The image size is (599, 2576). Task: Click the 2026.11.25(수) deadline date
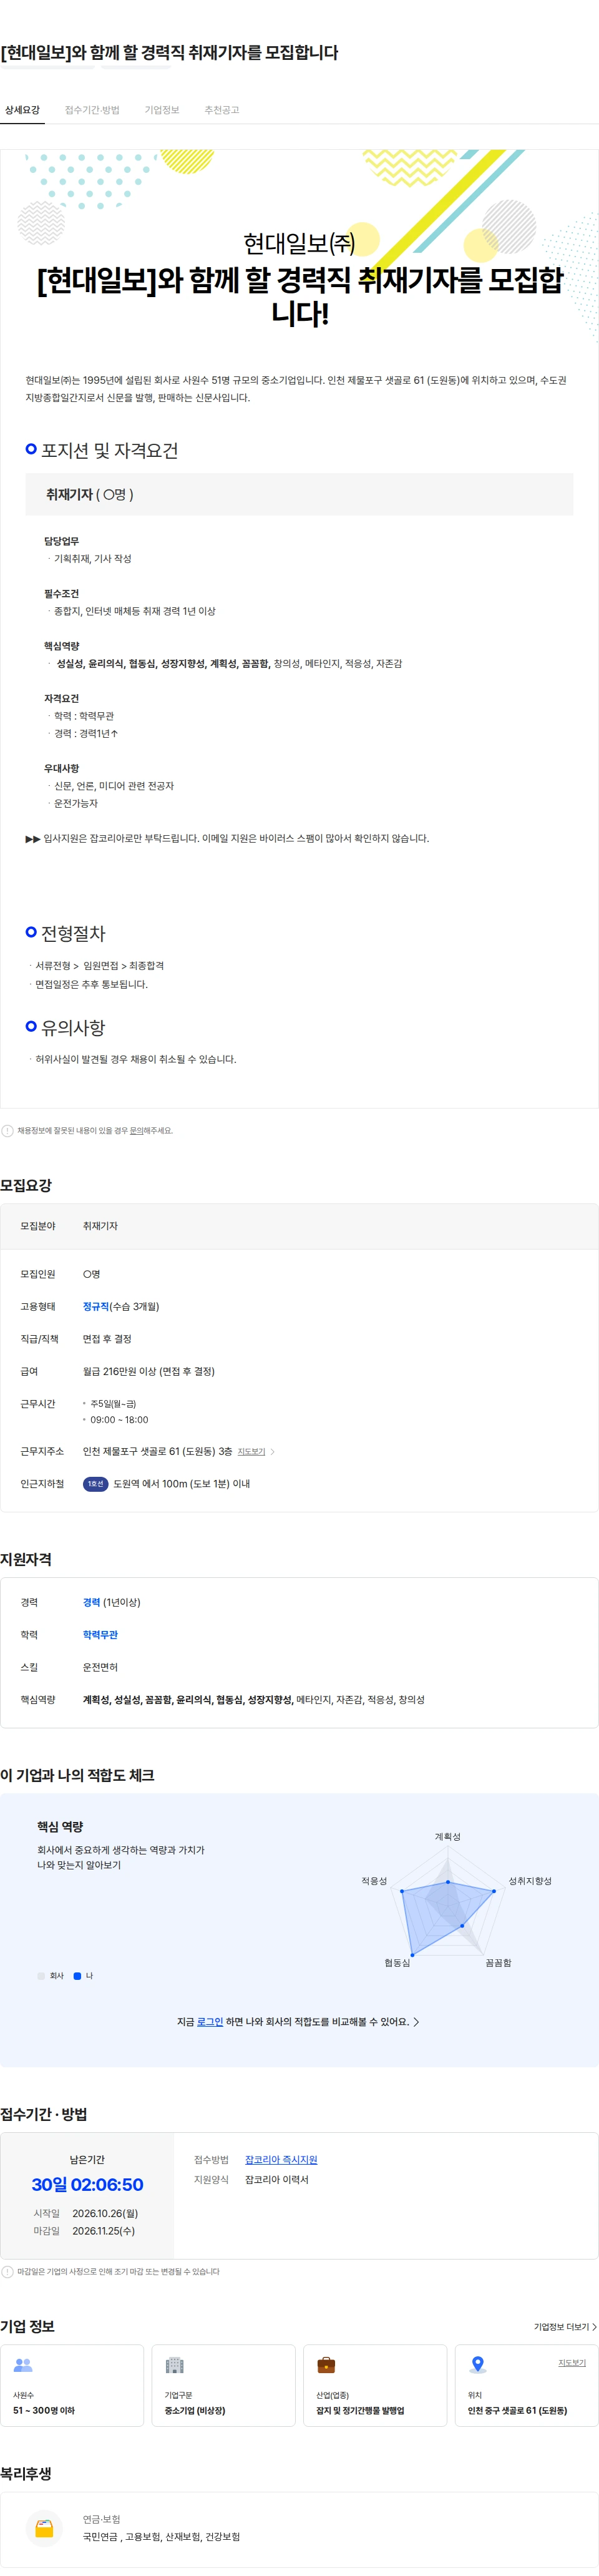click(103, 2231)
